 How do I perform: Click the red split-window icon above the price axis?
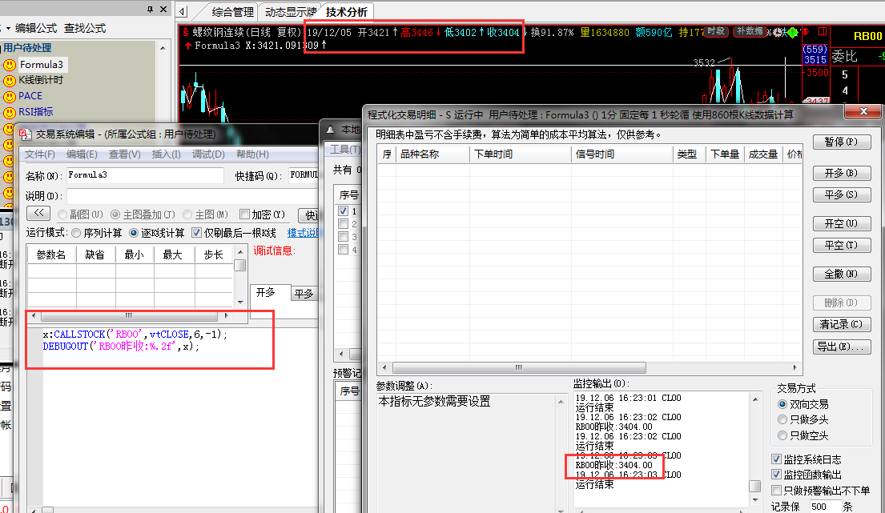(x=823, y=31)
